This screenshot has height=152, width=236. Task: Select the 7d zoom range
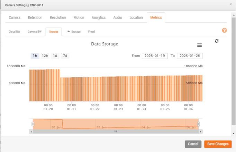(65, 56)
